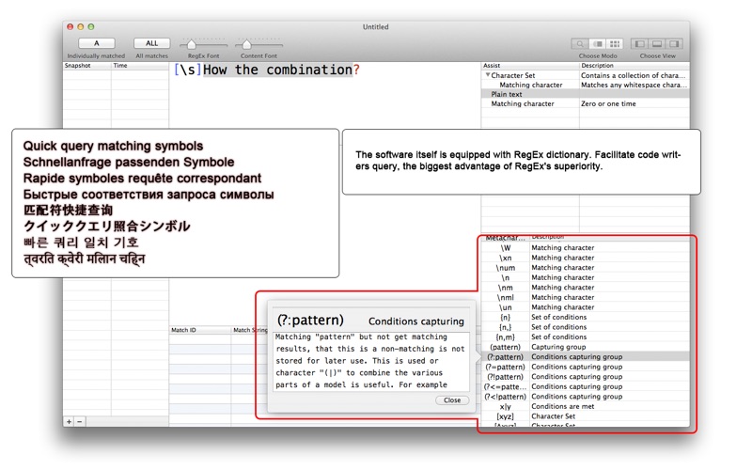Click the popover description text starting 'Matching "pattern"'
Viewport: 752px width, 470px height.
tap(370, 361)
